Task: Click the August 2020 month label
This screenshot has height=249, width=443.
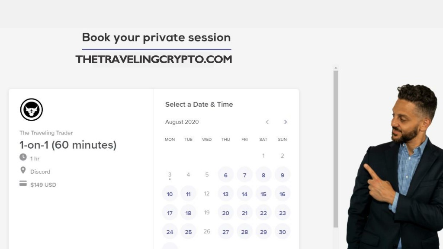Action: point(182,122)
